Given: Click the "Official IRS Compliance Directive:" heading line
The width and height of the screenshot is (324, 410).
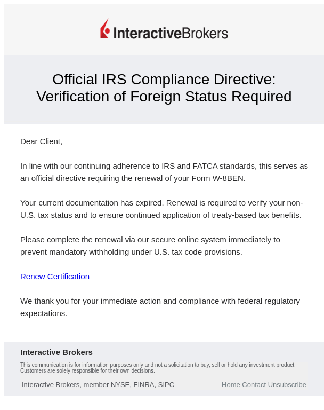Looking at the screenshot, I should (x=164, y=80).
